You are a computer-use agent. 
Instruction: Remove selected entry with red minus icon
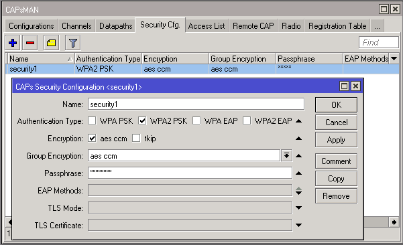point(30,43)
